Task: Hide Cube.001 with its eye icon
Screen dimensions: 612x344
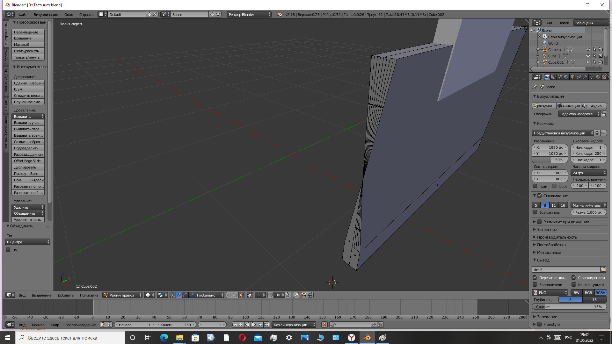Action: (x=588, y=62)
